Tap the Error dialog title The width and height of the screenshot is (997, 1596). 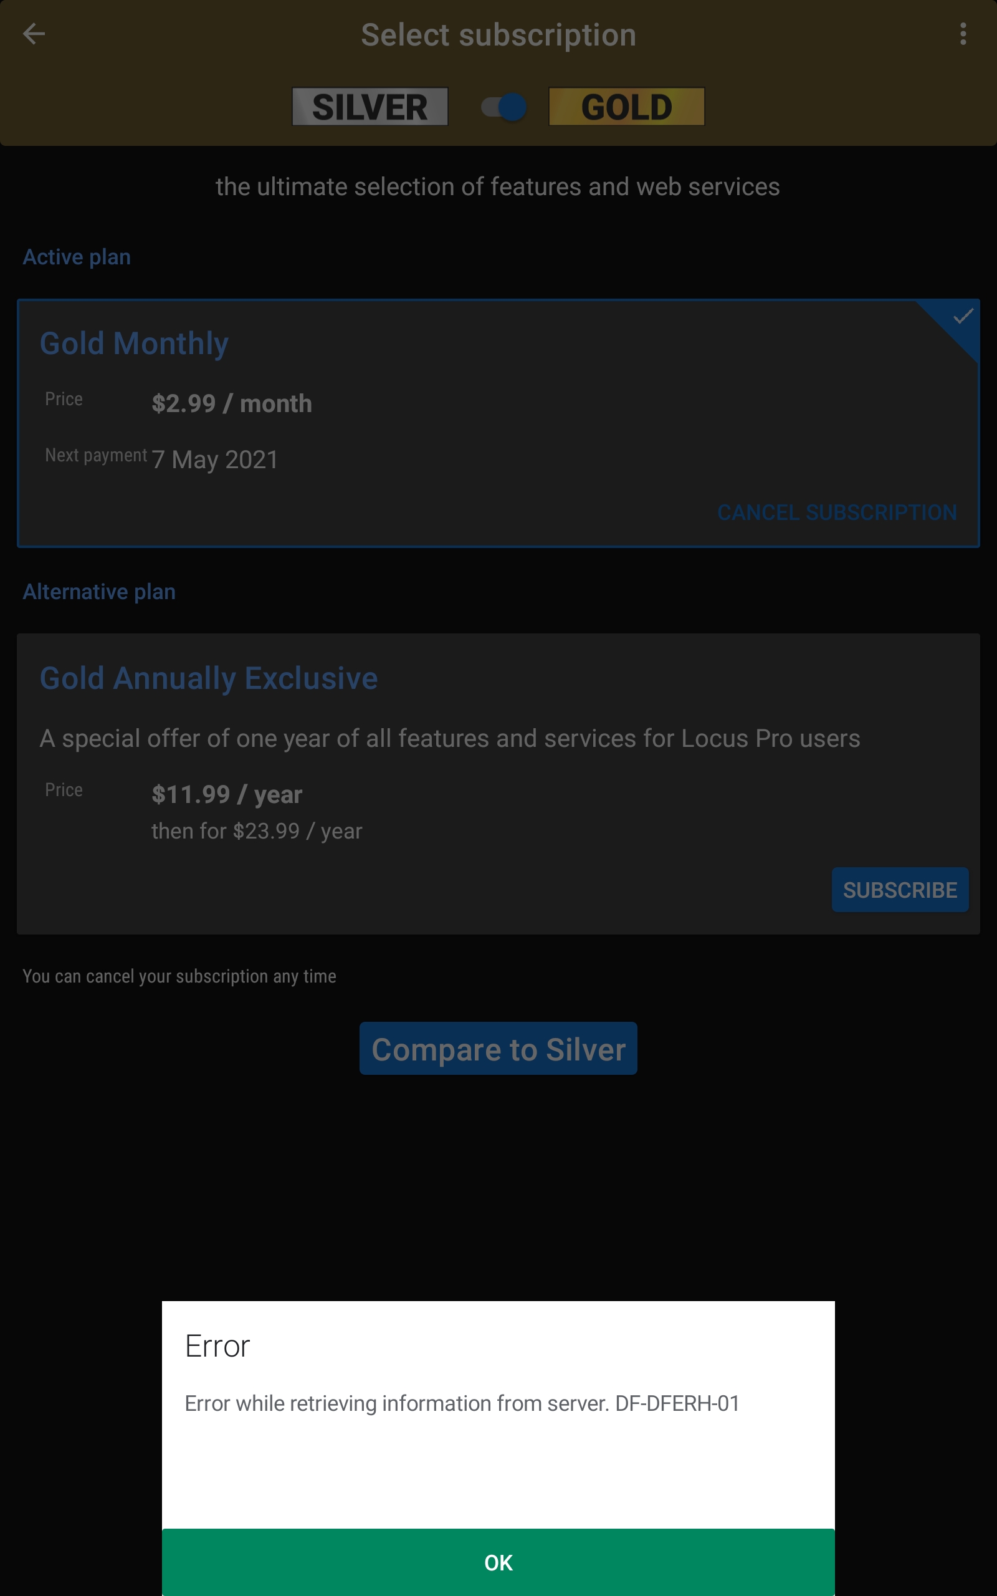tap(217, 1346)
